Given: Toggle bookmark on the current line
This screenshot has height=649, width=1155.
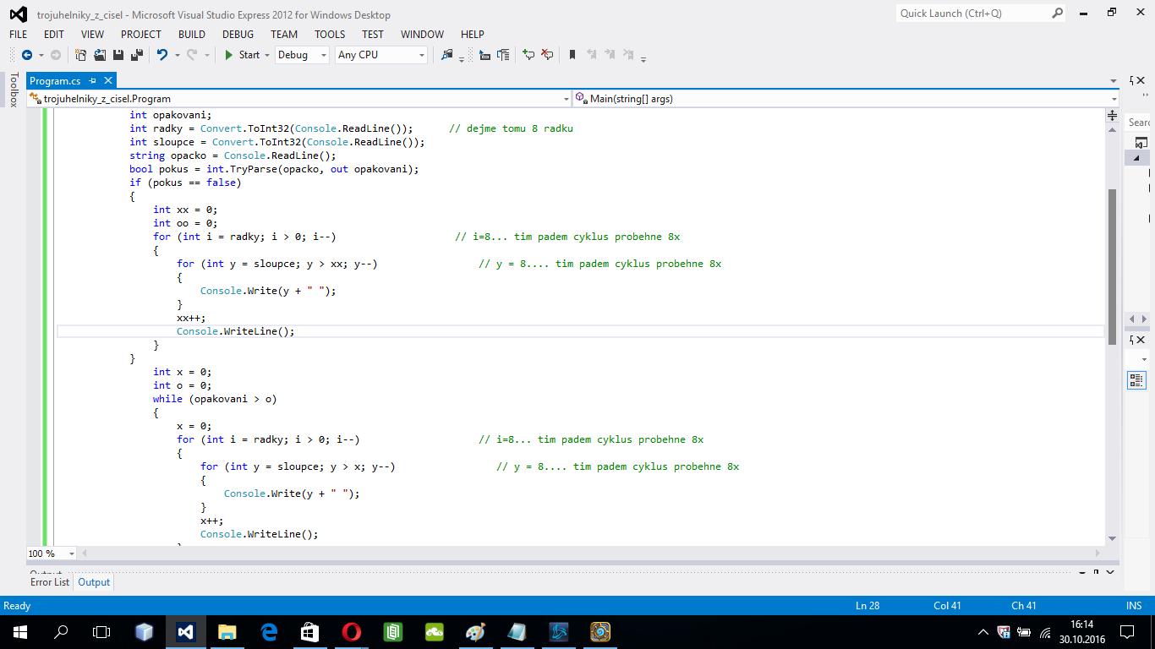Looking at the screenshot, I should coord(572,55).
